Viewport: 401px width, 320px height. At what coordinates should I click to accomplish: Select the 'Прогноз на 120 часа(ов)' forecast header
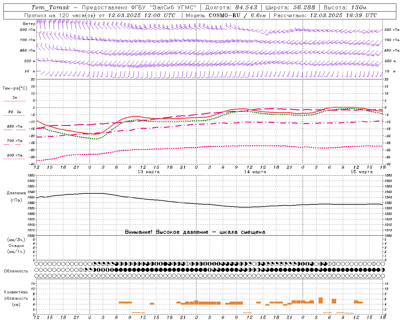click(x=60, y=15)
